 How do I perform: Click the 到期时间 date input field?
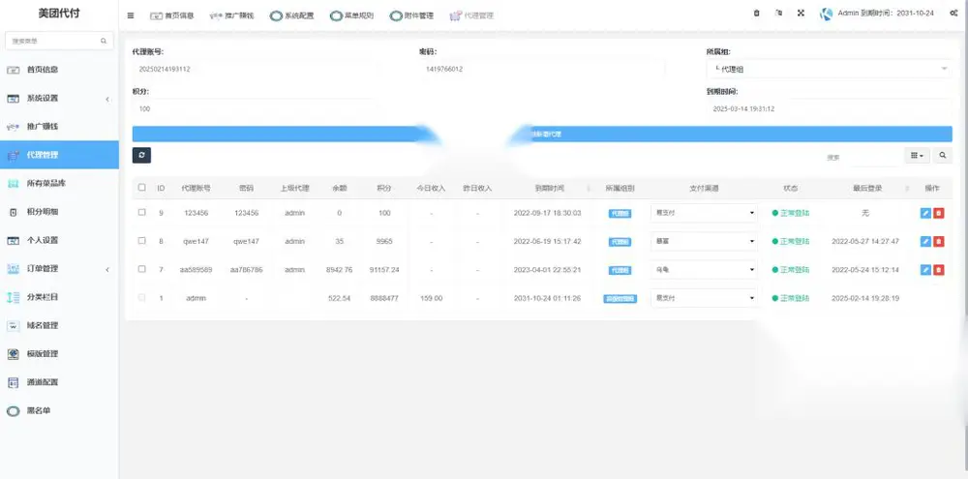[x=830, y=108]
